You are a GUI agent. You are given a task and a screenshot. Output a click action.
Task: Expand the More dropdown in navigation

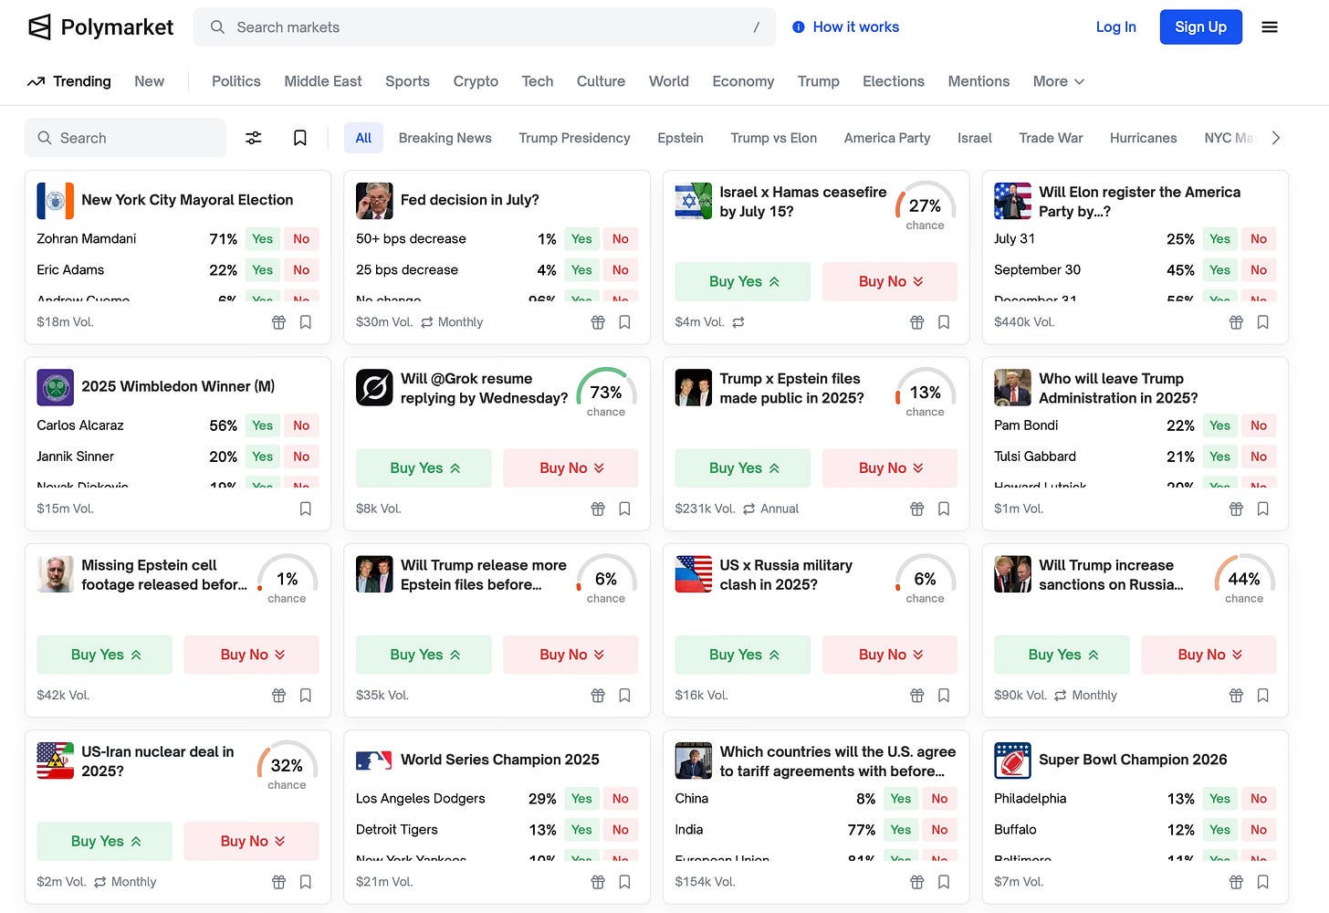pos(1059,81)
